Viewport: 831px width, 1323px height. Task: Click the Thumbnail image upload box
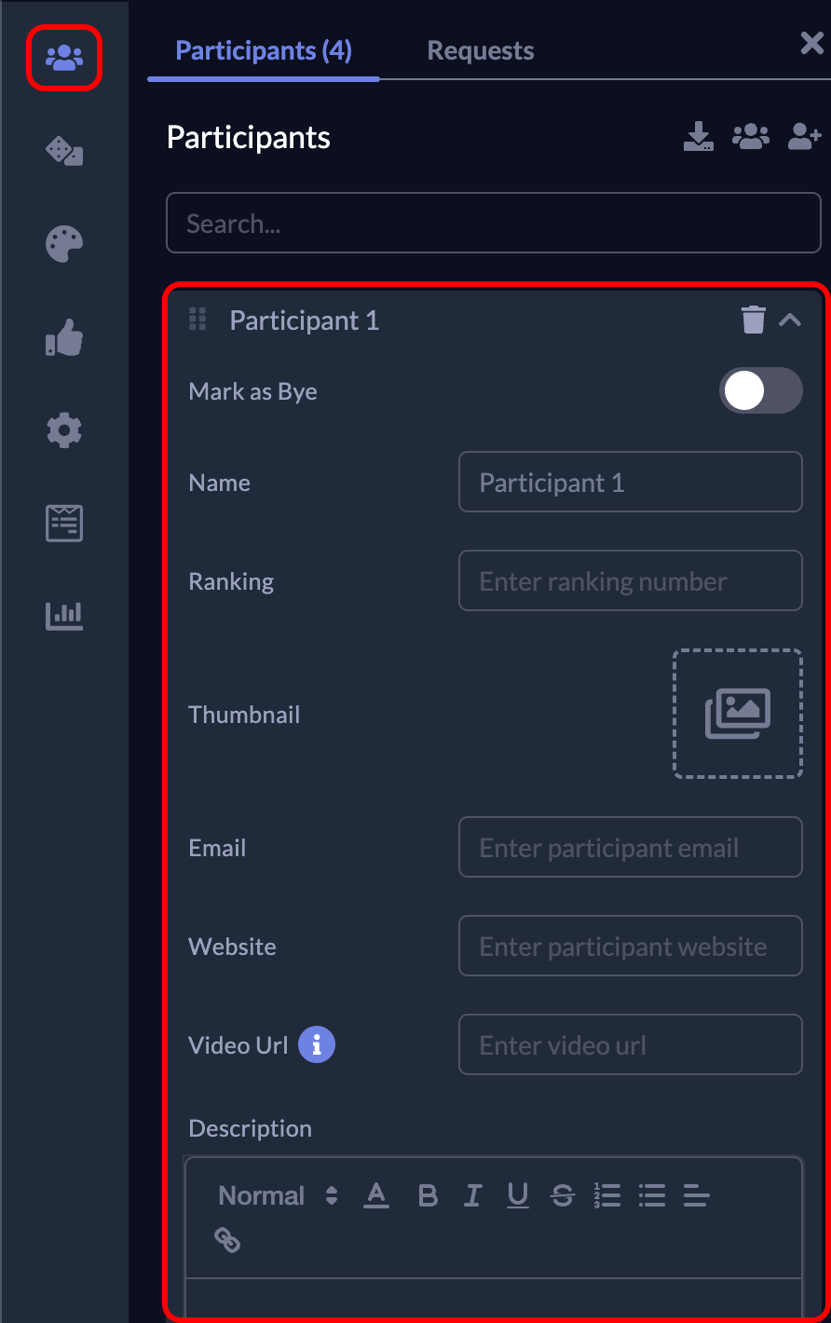(x=737, y=714)
